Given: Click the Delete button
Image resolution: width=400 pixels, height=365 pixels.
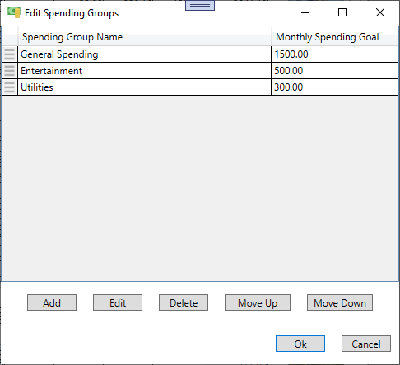Looking at the screenshot, I should point(184,302).
